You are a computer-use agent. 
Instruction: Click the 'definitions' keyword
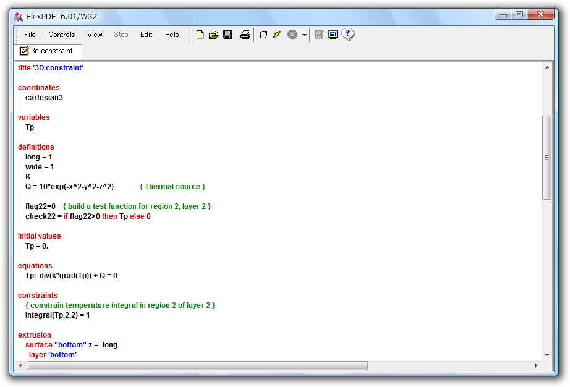(x=36, y=147)
